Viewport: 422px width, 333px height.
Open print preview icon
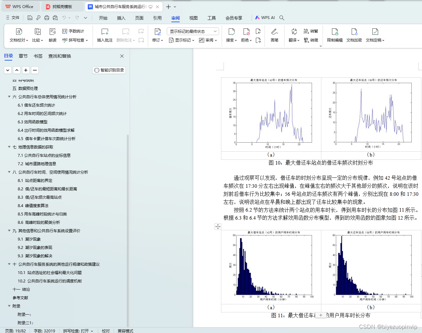pyautogui.click(x=55, y=18)
